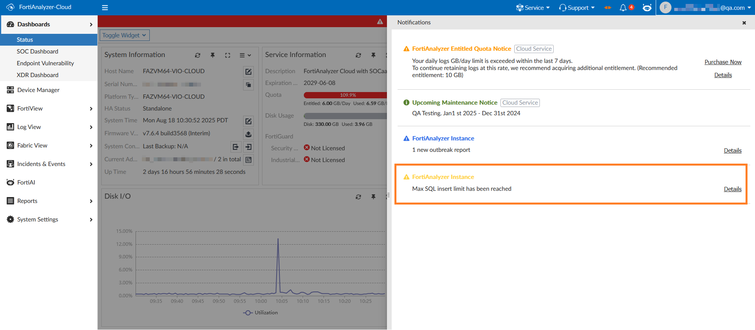Screen dimensions: 755x330
Task: Open Details for Max SQL insert notification
Action: point(733,189)
